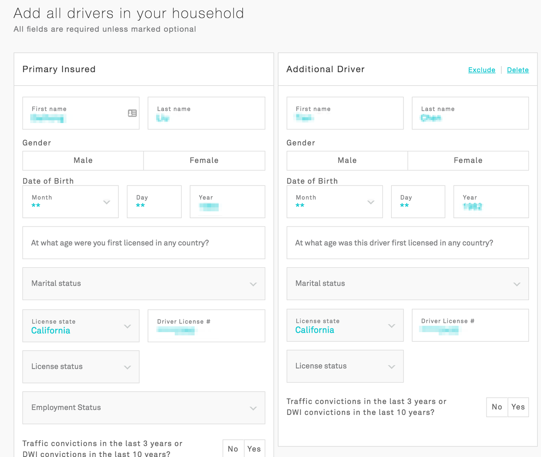Open Additional Driver License status dropdown
This screenshot has width=541, height=457.
tap(345, 366)
